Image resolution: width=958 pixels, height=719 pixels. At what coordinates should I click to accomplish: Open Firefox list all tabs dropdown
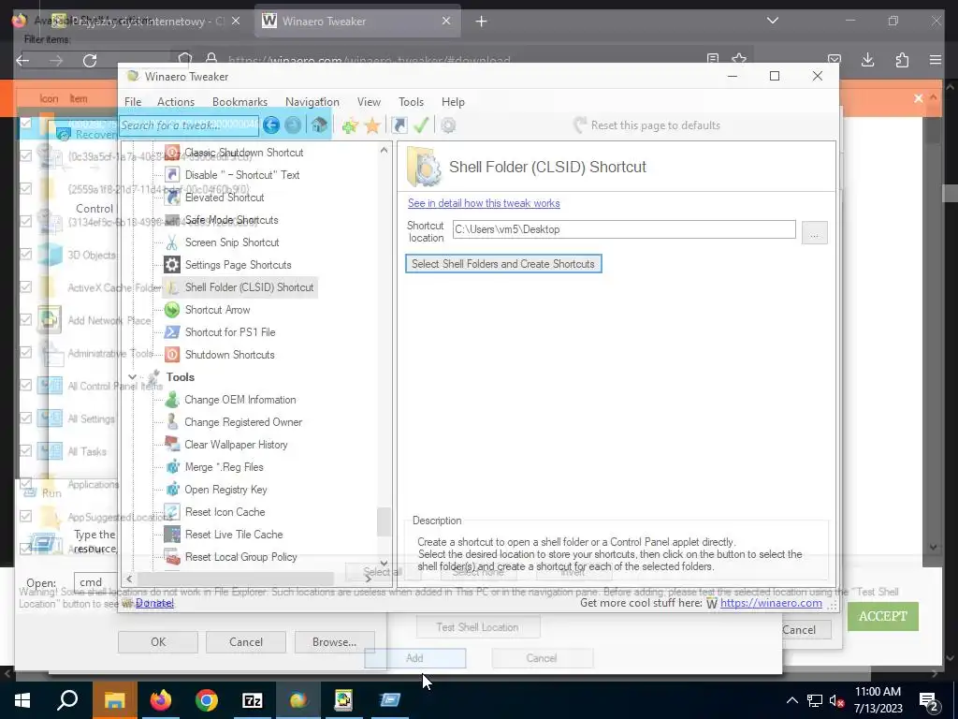point(772,21)
